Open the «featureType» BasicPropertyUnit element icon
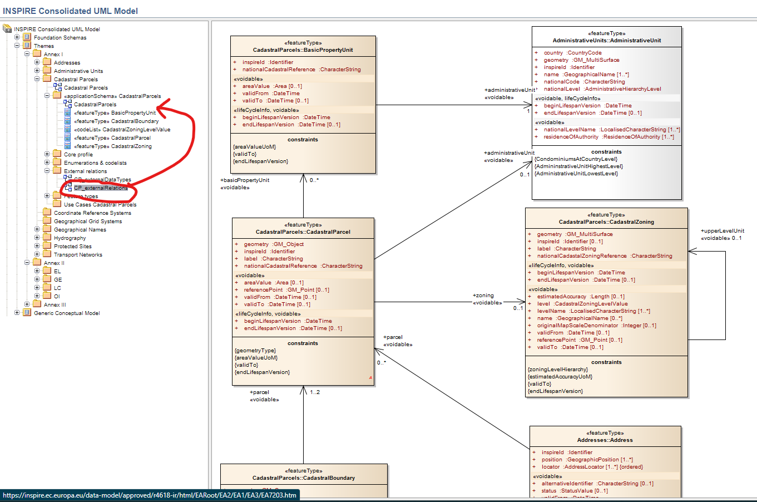 [68, 113]
